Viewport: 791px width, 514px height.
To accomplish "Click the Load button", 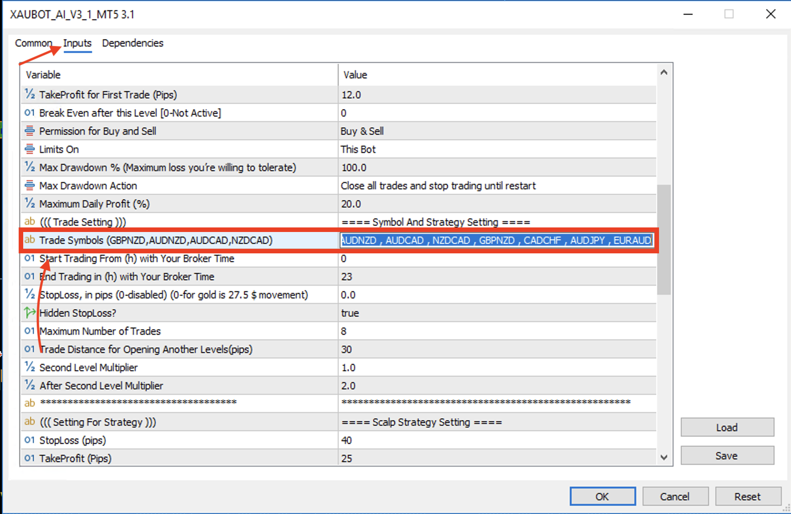I will 727,428.
